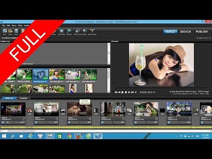Click the file list scroll down arrow

click(109, 91)
